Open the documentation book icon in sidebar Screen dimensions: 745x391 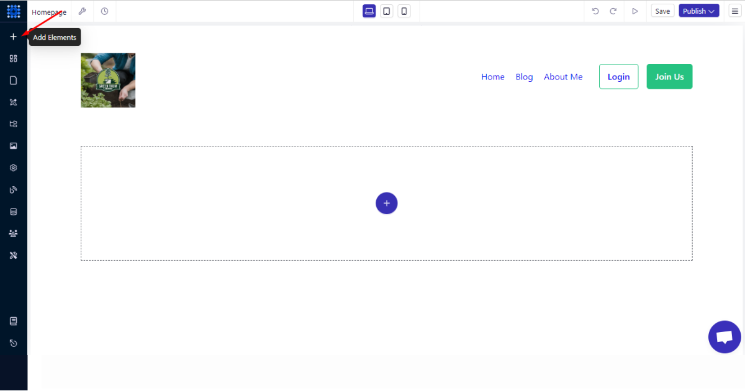[13, 321]
